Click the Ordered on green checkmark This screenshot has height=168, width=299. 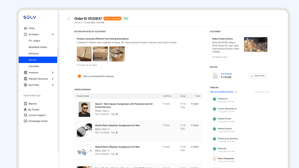[214, 99]
